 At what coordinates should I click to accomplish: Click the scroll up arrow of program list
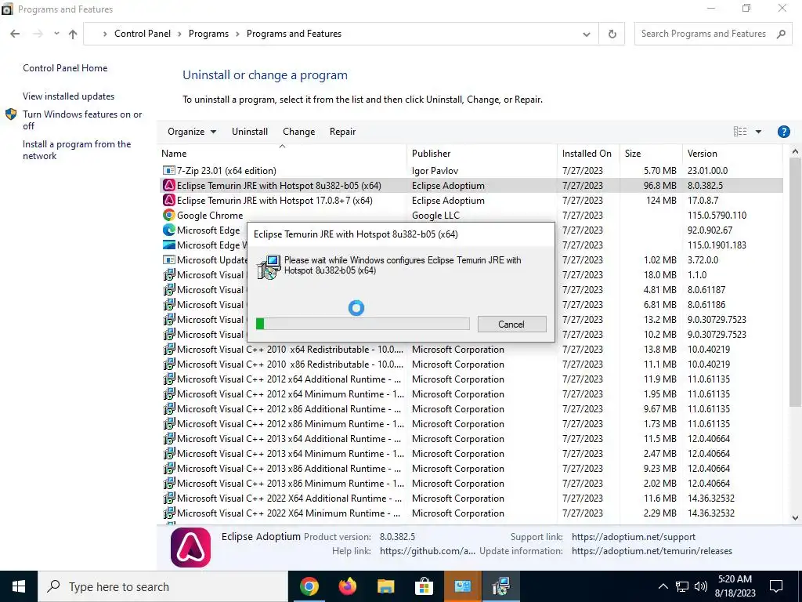pyautogui.click(x=795, y=151)
